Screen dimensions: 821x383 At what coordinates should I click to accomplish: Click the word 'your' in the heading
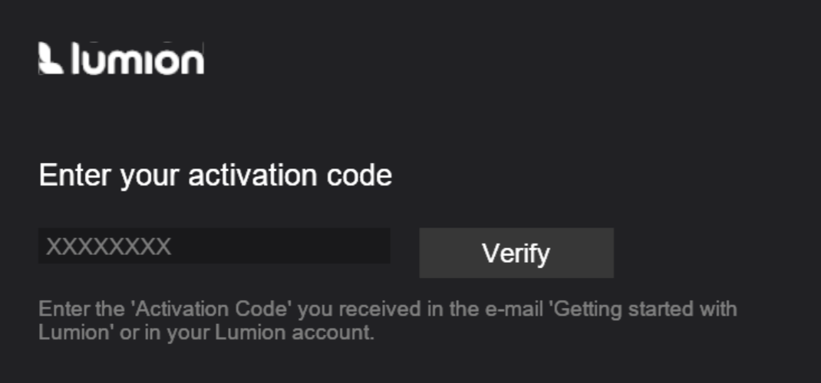(150, 178)
